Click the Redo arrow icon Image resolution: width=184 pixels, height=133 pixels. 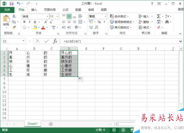coord(28,4)
